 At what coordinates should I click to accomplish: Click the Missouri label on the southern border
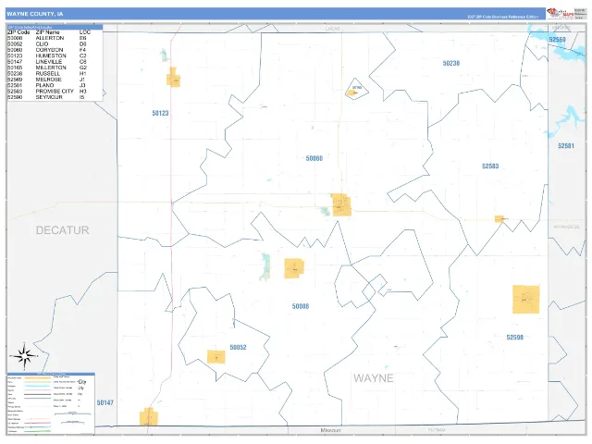click(331, 430)
